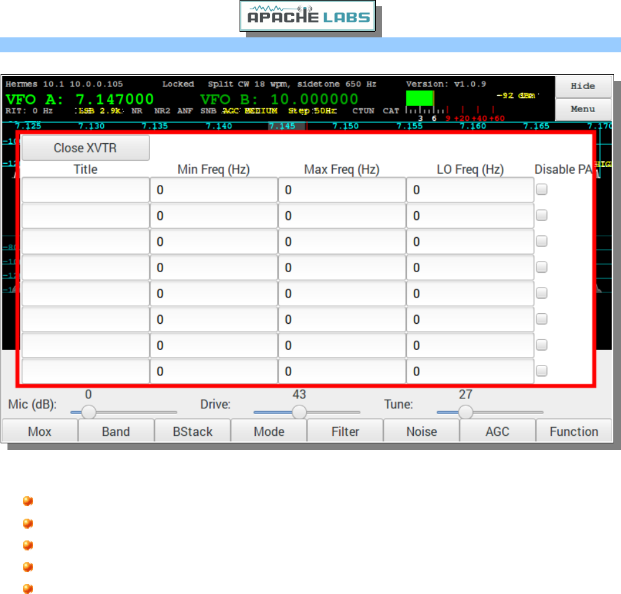Close the XVTR configuration panel
Image resolution: width=621 pixels, height=594 pixels.
tap(85, 148)
